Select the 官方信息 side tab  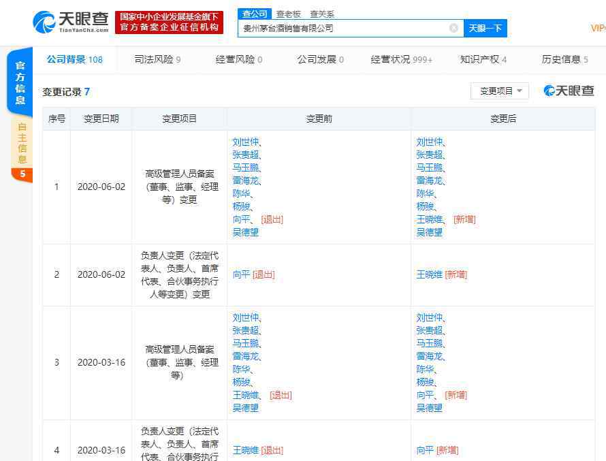coord(20,82)
